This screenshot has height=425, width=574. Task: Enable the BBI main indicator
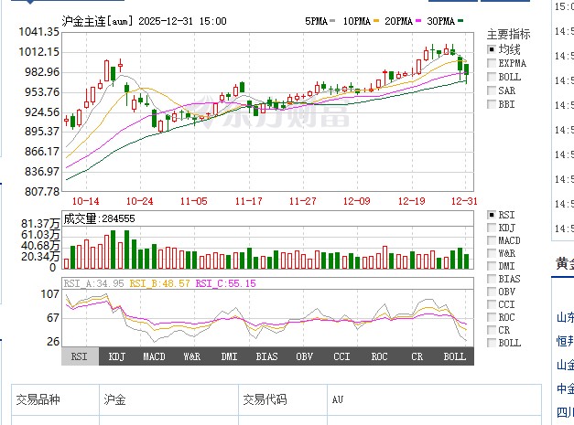click(x=492, y=104)
